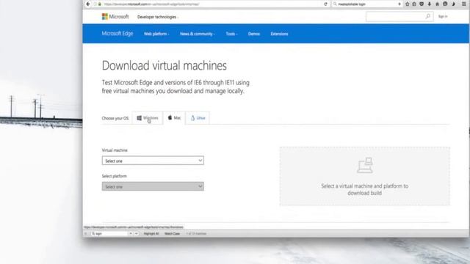Select the Mac OS tab
470x264 pixels.
(174, 118)
